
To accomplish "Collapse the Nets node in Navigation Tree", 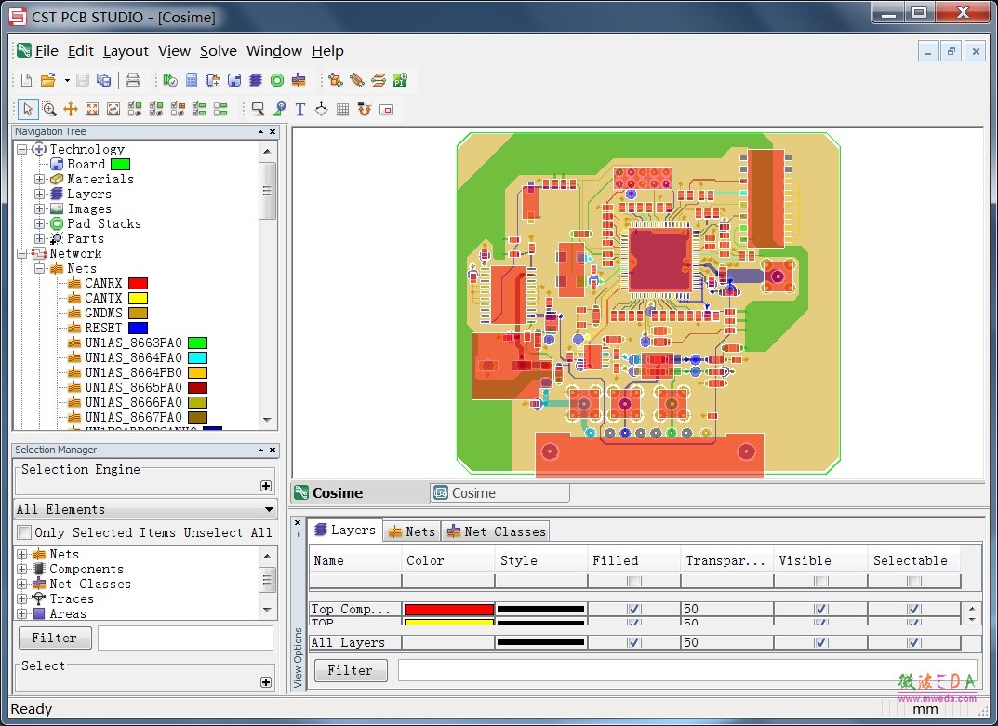I will click(x=39, y=269).
